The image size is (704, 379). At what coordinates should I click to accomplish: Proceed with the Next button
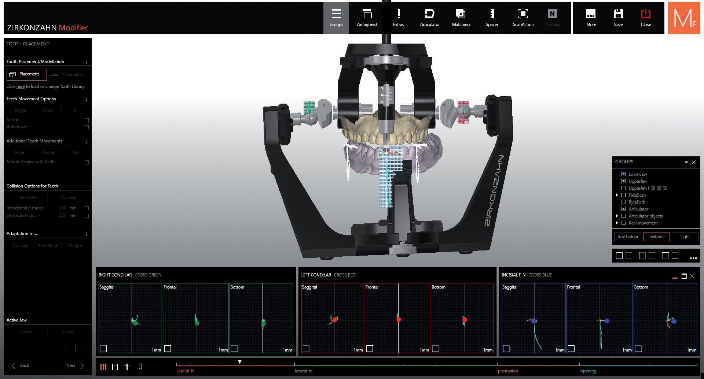[75, 365]
